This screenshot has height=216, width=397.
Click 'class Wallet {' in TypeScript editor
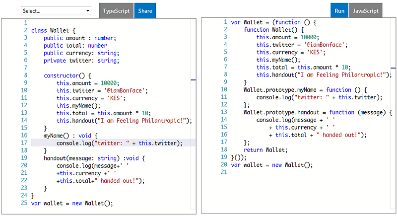point(53,31)
